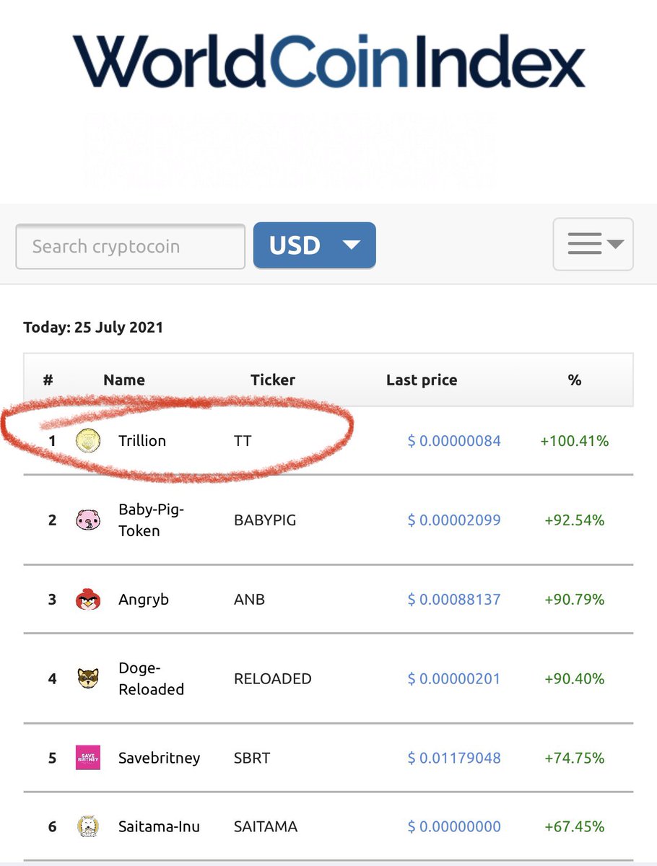Open the Saitama-Inu price link
Screen dimensions: 657x866
click(453, 826)
